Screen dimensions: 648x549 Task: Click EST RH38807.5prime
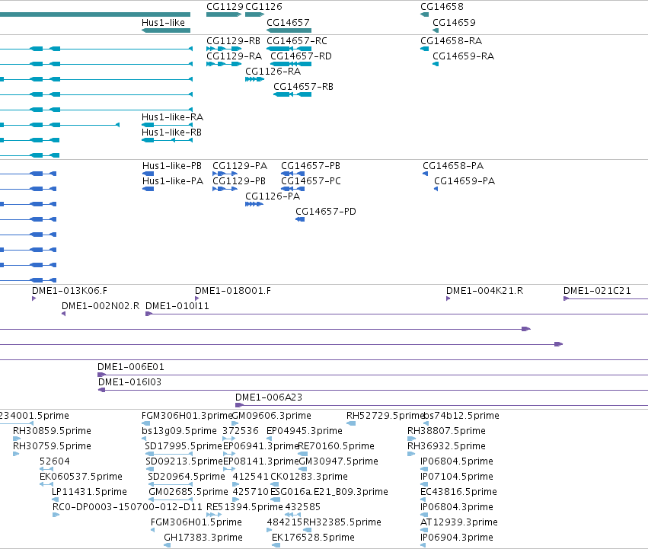[446, 431]
